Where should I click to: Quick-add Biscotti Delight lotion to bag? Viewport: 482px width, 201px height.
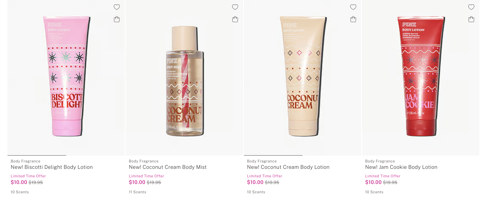[117, 19]
